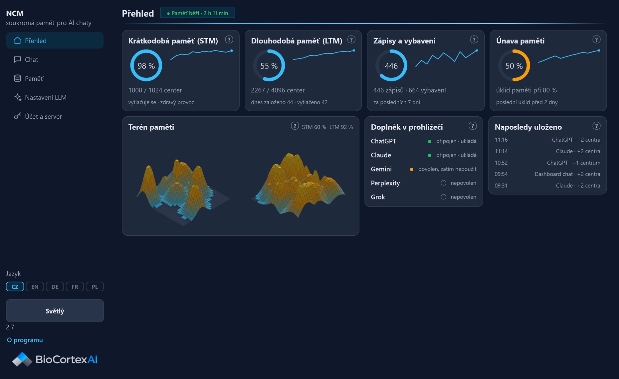This screenshot has height=379, width=619.
Task: Show help for Terén paměti panel
Action: pos(295,126)
